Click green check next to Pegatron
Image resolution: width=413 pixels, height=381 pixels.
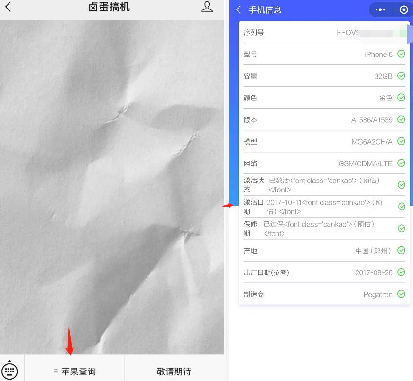pos(401,294)
